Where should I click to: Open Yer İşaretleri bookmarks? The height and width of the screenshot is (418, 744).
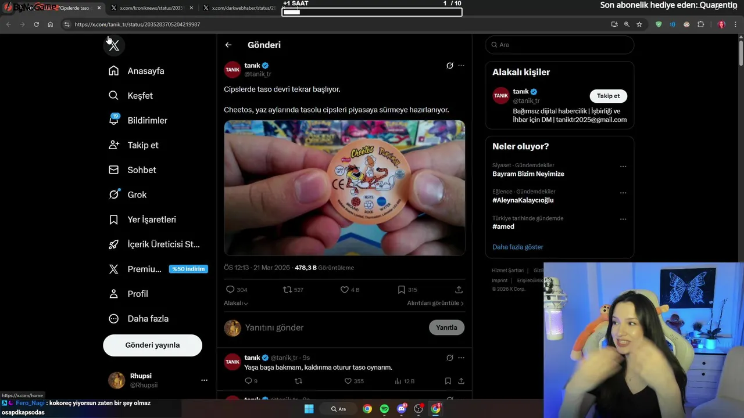pyautogui.click(x=142, y=219)
